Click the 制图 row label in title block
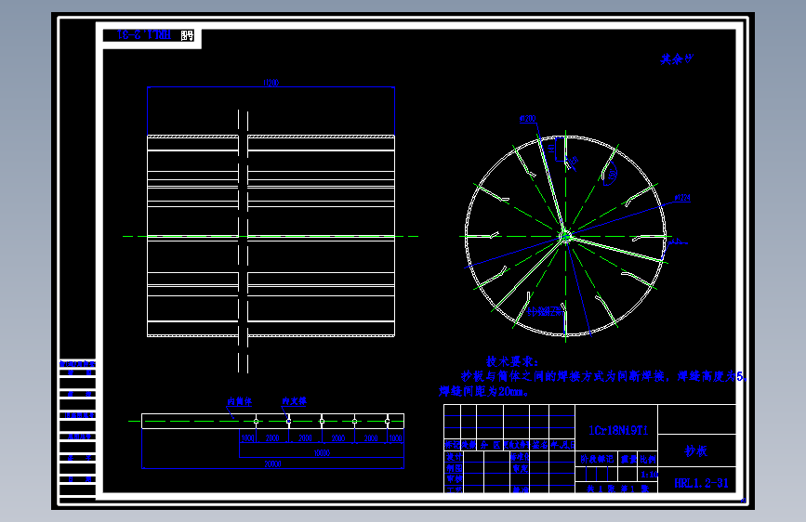806x522 pixels. point(454,468)
